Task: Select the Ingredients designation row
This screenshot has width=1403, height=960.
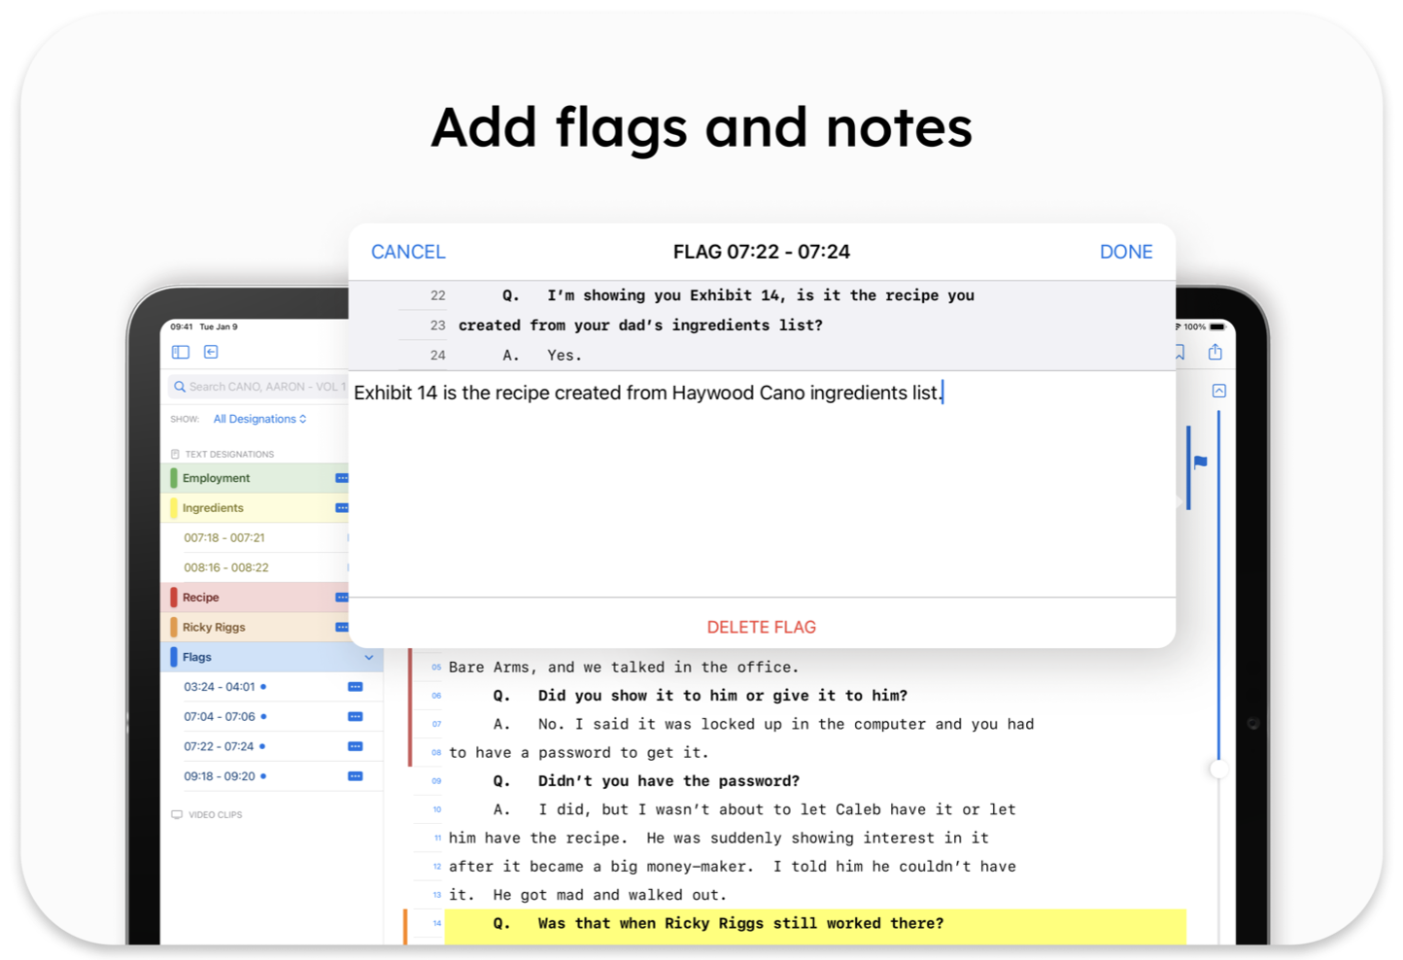Action: coord(253,508)
